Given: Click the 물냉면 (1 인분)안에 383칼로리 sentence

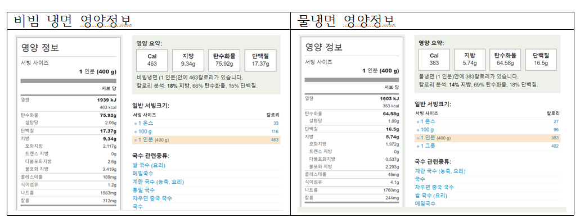Looking at the screenshot, I should click(x=469, y=77).
